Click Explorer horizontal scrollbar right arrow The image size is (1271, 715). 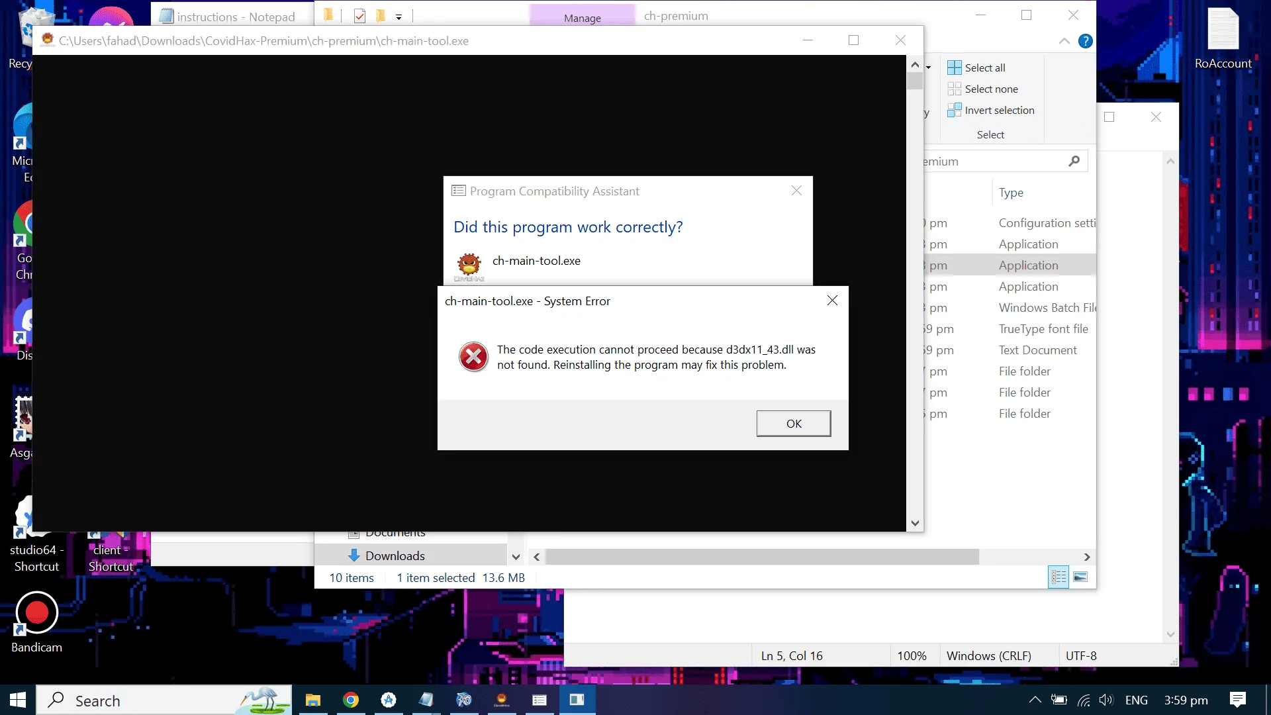pos(1086,557)
